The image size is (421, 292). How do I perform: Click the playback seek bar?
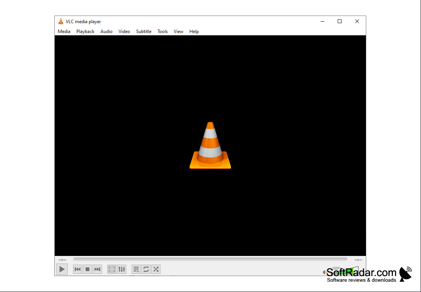click(x=210, y=259)
